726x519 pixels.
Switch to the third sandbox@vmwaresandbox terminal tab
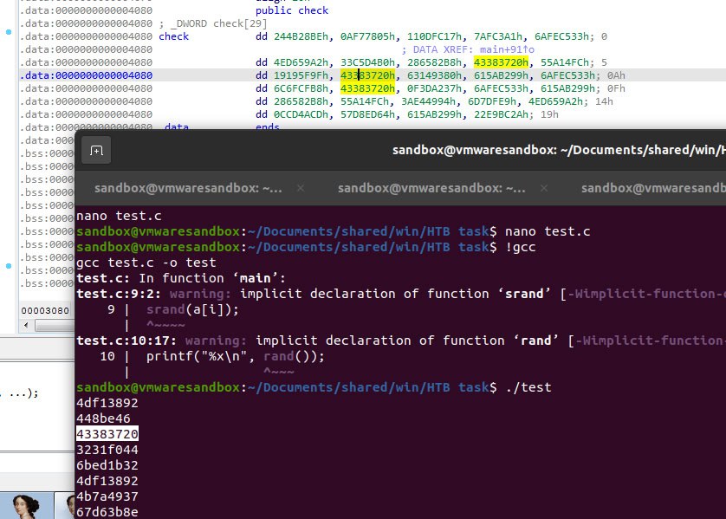(653, 188)
